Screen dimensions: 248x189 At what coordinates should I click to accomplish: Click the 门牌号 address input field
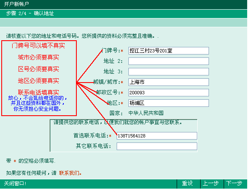pyautogui.click(x=169, y=51)
